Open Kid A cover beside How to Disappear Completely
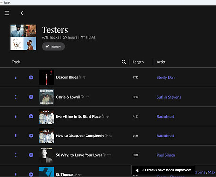 click(46, 135)
